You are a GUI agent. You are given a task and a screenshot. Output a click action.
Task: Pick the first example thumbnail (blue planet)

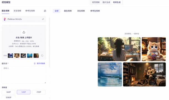10,56
